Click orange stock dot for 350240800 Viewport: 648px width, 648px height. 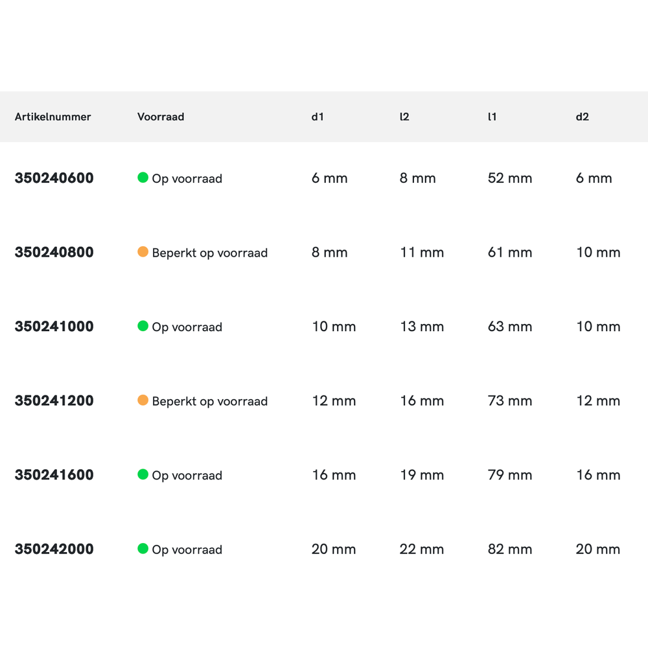143,252
